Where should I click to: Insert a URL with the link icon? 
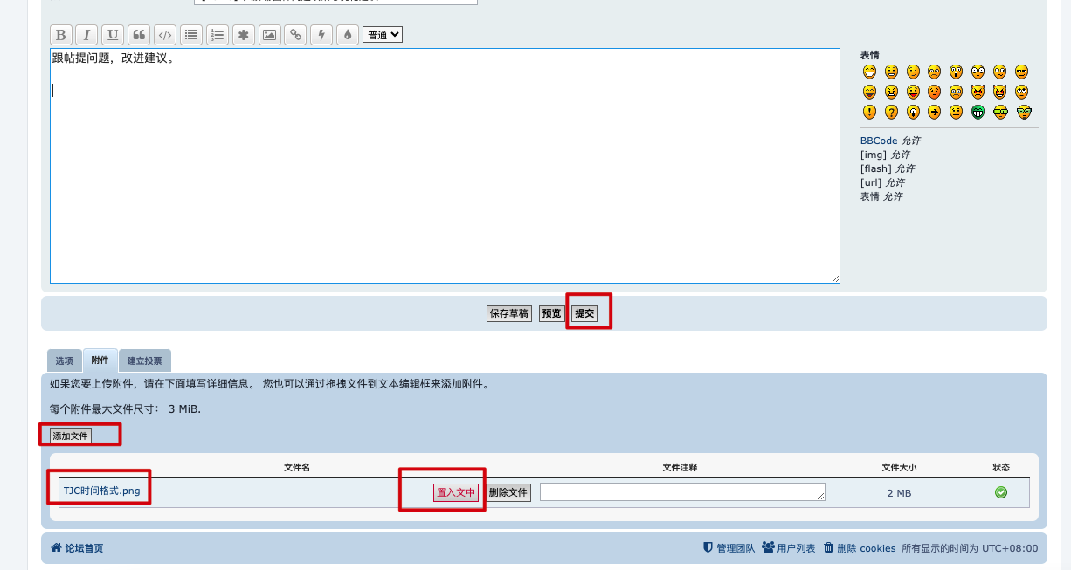[x=296, y=35]
